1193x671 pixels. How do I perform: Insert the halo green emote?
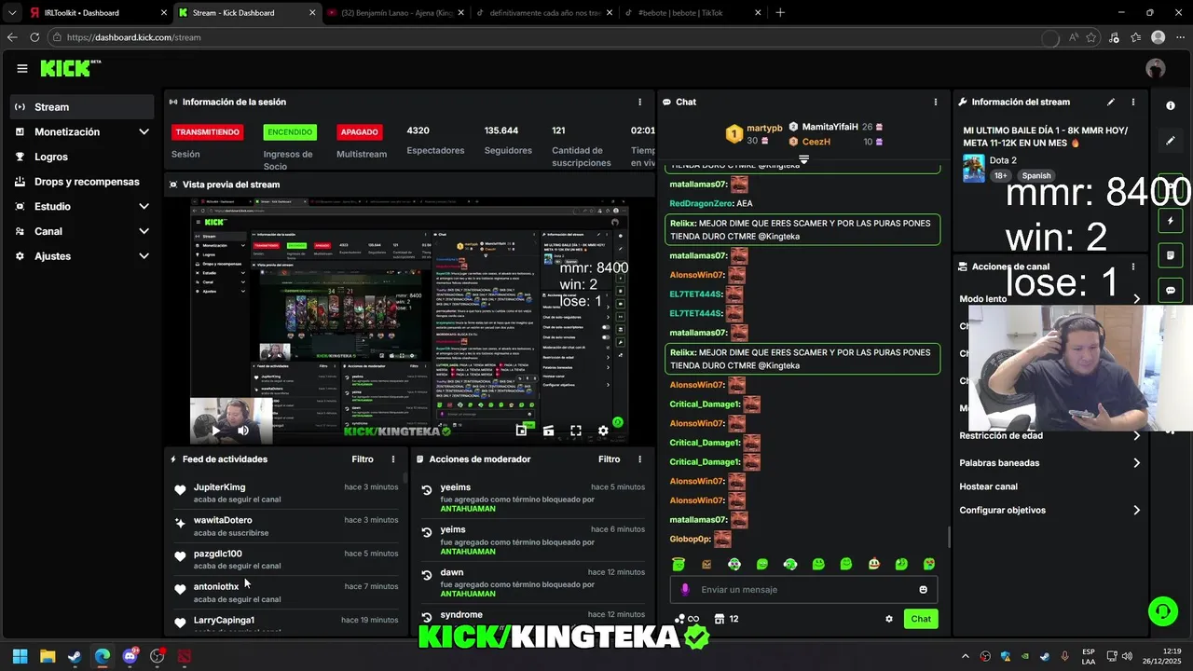point(679,564)
